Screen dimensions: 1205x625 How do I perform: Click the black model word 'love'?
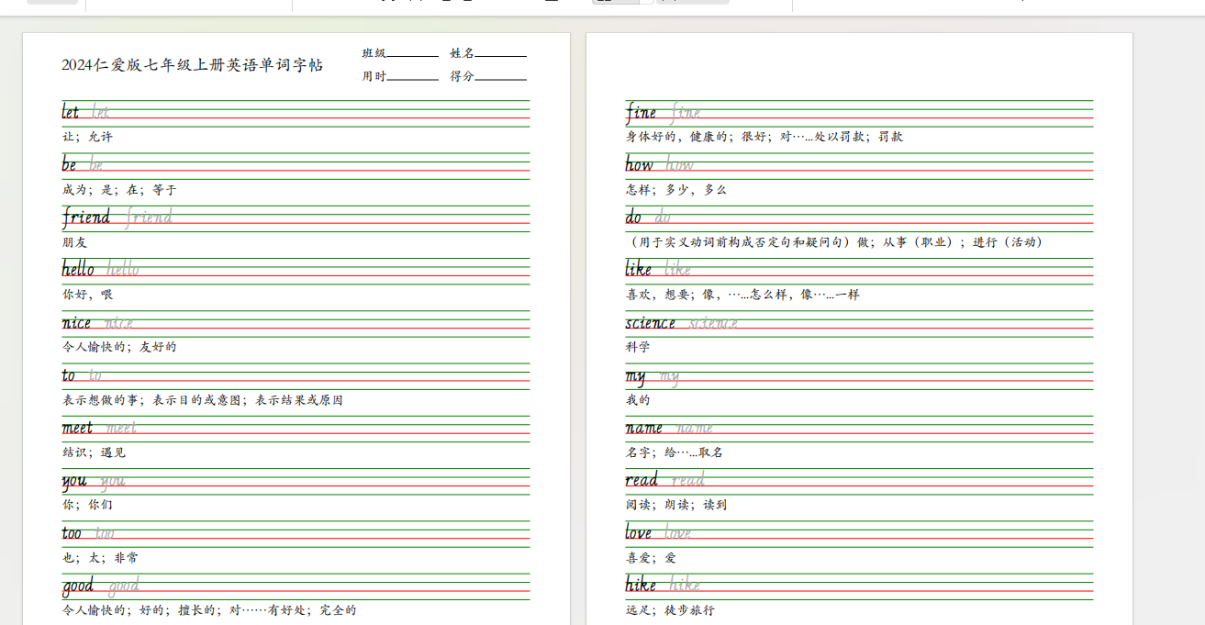(639, 533)
